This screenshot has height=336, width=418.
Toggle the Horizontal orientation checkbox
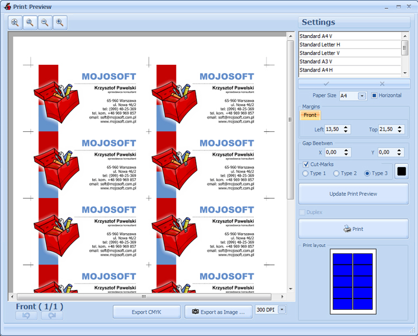click(374, 96)
